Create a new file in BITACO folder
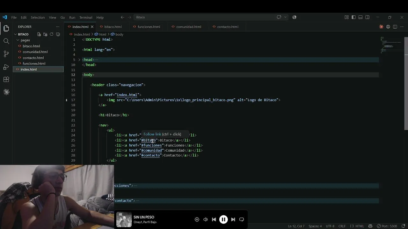 pos(39,34)
